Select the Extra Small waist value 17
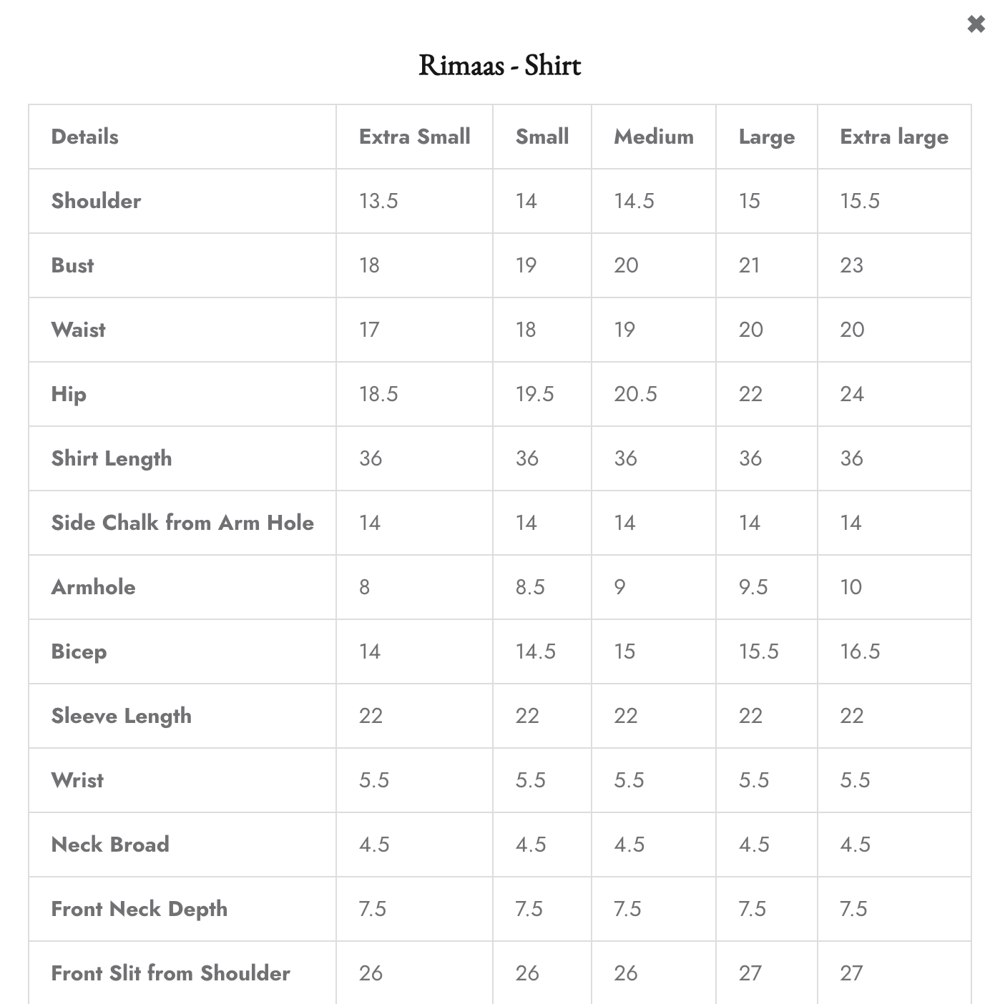Viewport: 1000px width, 1004px height. pyautogui.click(x=369, y=330)
